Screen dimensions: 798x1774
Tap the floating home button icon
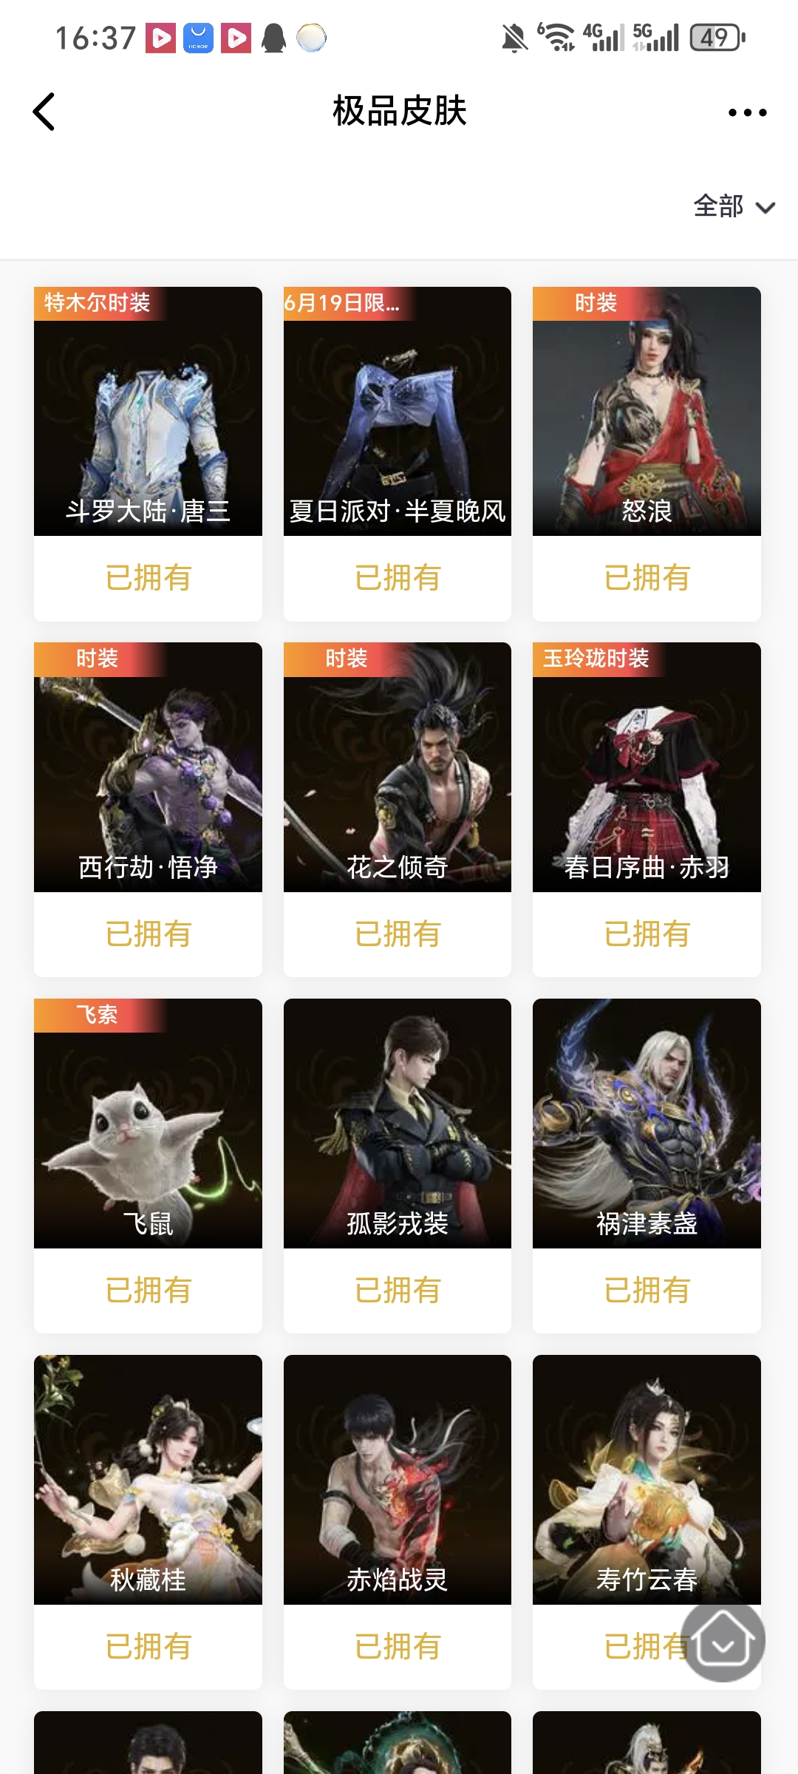(x=723, y=1641)
